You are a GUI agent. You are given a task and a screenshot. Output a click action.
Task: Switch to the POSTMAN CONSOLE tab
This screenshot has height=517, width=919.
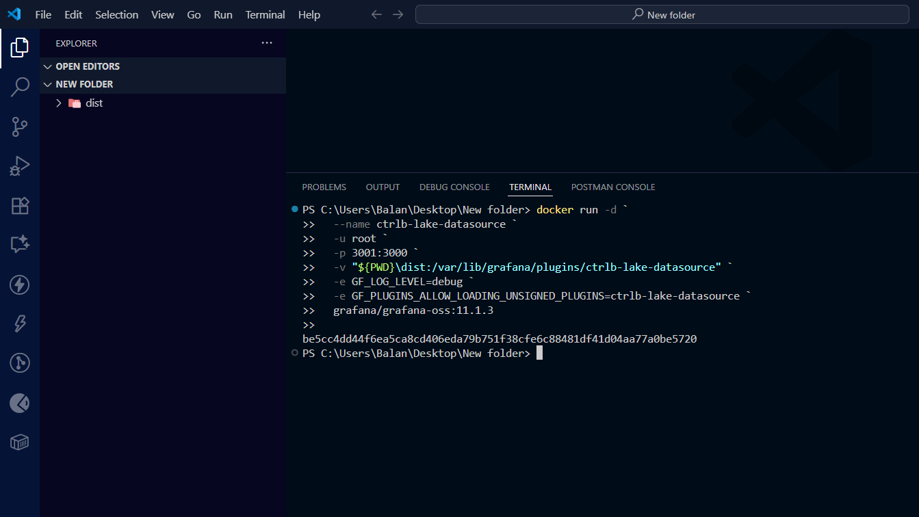(x=612, y=187)
